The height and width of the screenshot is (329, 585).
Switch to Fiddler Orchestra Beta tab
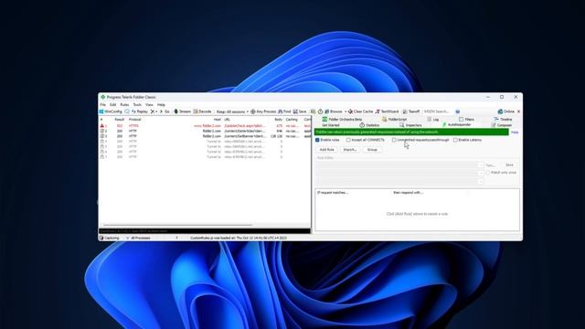coord(342,120)
